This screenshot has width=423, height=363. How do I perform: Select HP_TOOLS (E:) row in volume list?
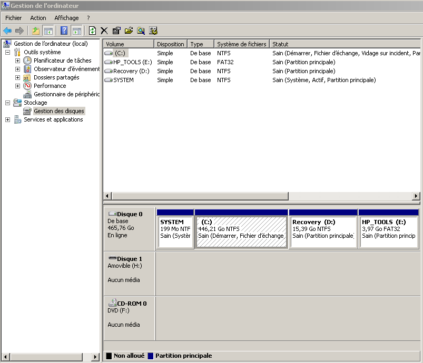132,62
